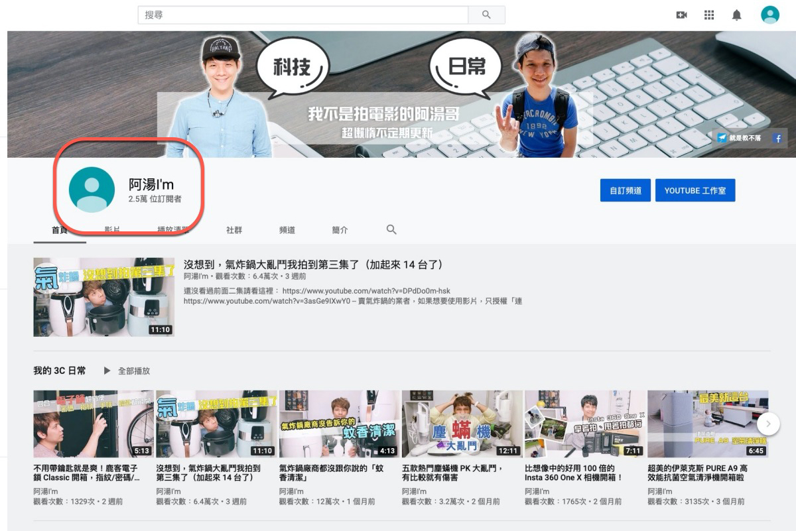Viewport: 796px width, 531px height.
Task: Open the YouTube apps grid icon
Action: 709,15
